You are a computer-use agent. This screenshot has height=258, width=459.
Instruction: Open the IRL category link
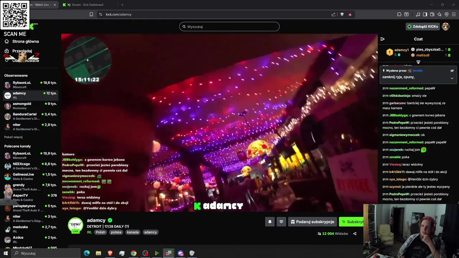pyautogui.click(x=89, y=232)
